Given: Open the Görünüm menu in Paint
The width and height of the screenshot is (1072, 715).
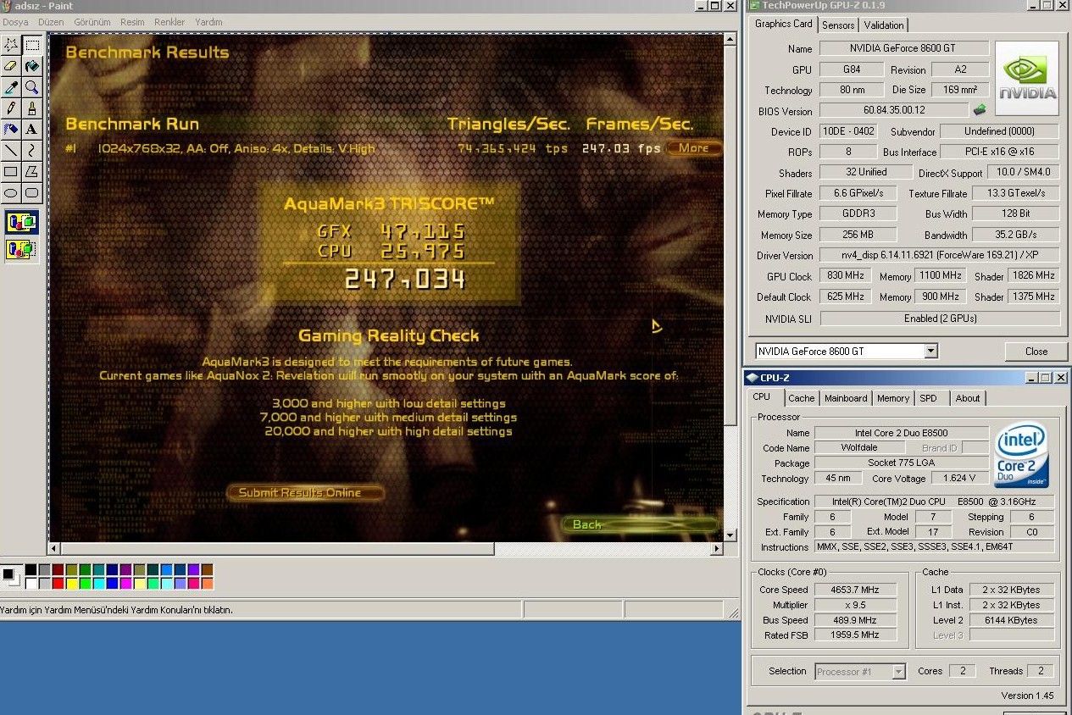Looking at the screenshot, I should pyautogui.click(x=92, y=22).
